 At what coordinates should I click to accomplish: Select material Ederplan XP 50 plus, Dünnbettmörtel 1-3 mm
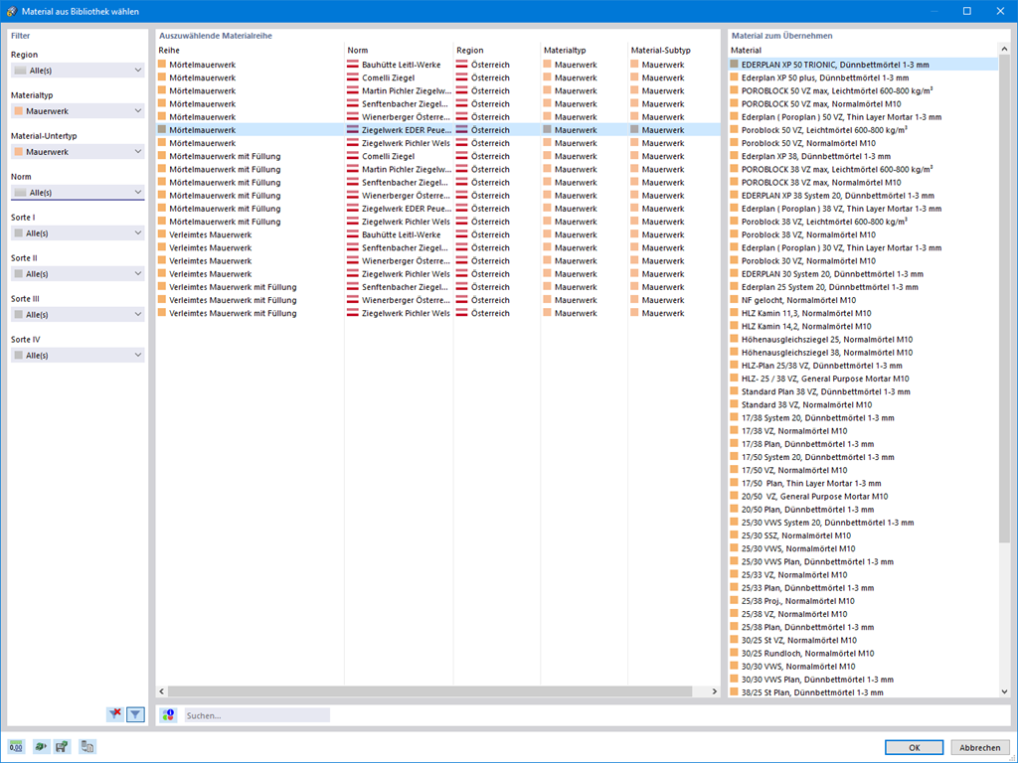(x=864, y=77)
